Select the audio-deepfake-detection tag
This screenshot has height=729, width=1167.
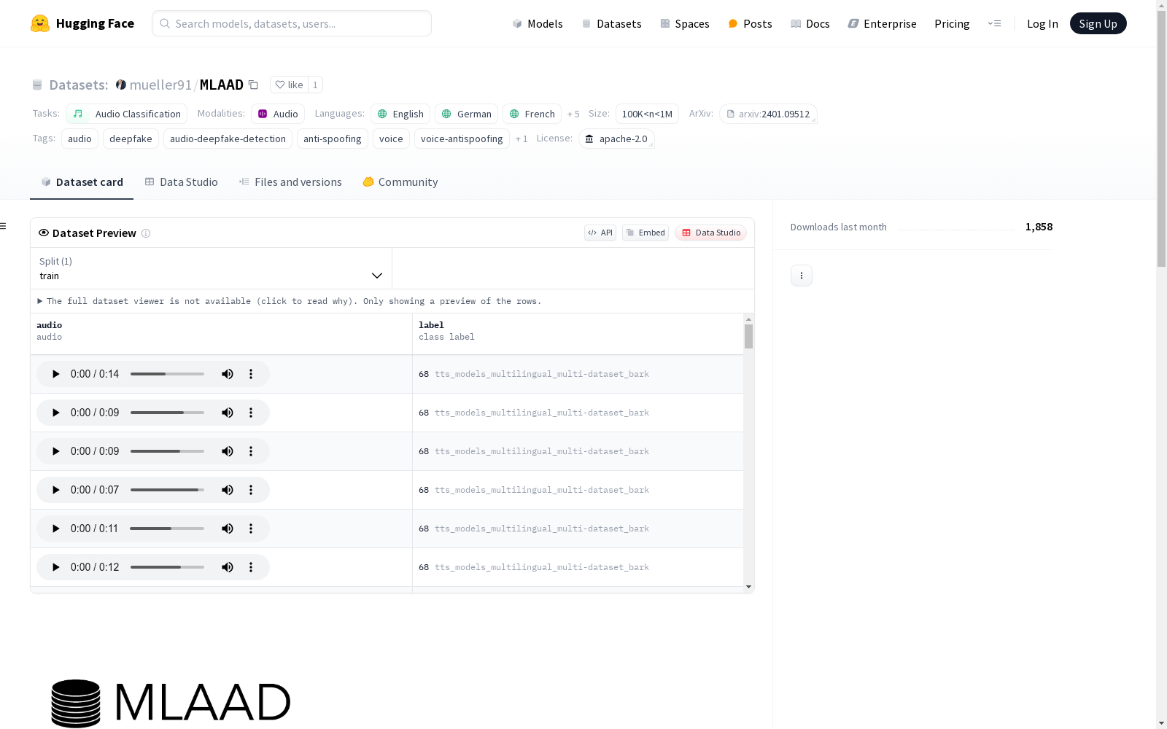228,139
